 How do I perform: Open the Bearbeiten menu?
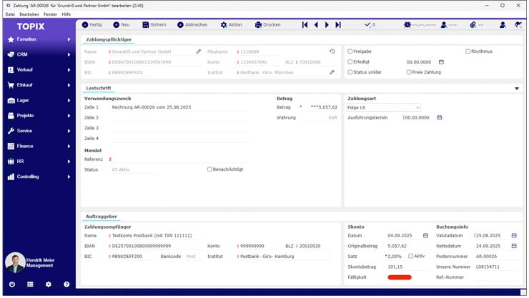coord(29,14)
